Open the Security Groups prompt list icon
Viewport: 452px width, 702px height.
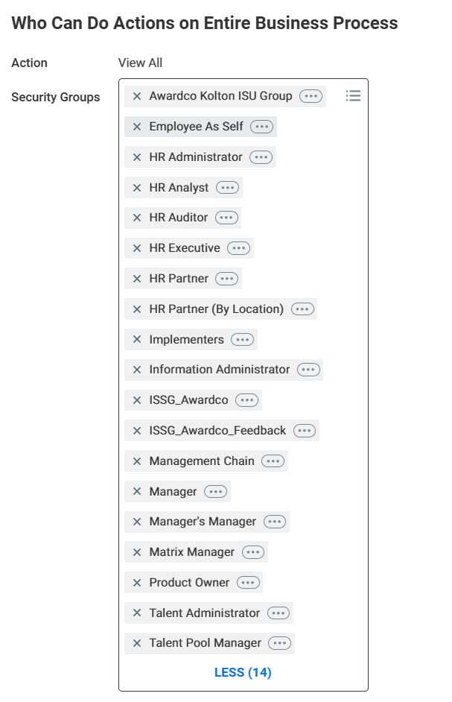(353, 96)
